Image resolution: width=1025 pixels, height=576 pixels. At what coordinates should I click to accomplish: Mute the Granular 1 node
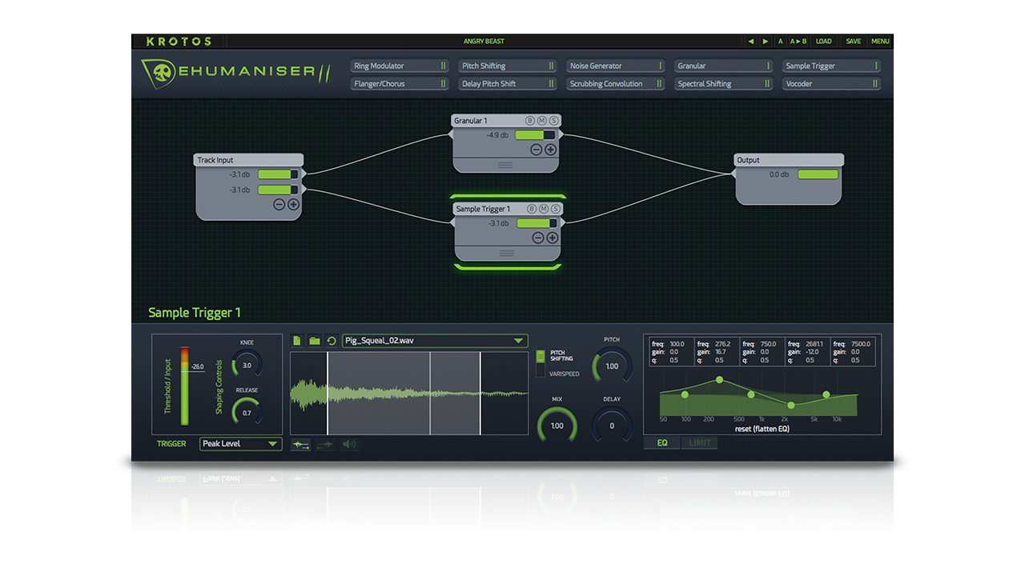point(542,121)
